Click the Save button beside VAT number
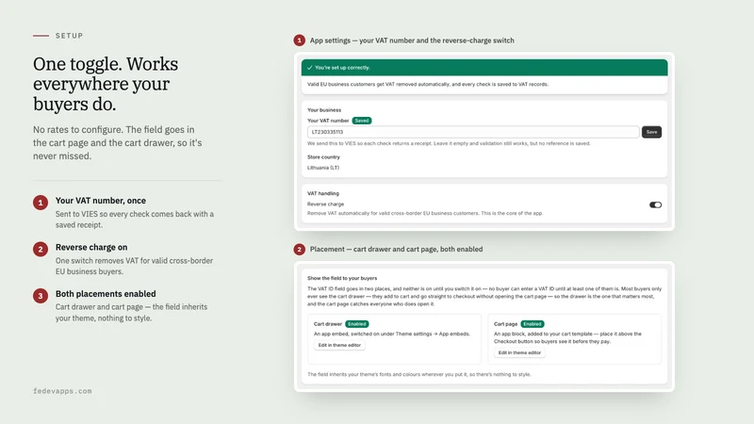The height and width of the screenshot is (424, 754). (651, 132)
